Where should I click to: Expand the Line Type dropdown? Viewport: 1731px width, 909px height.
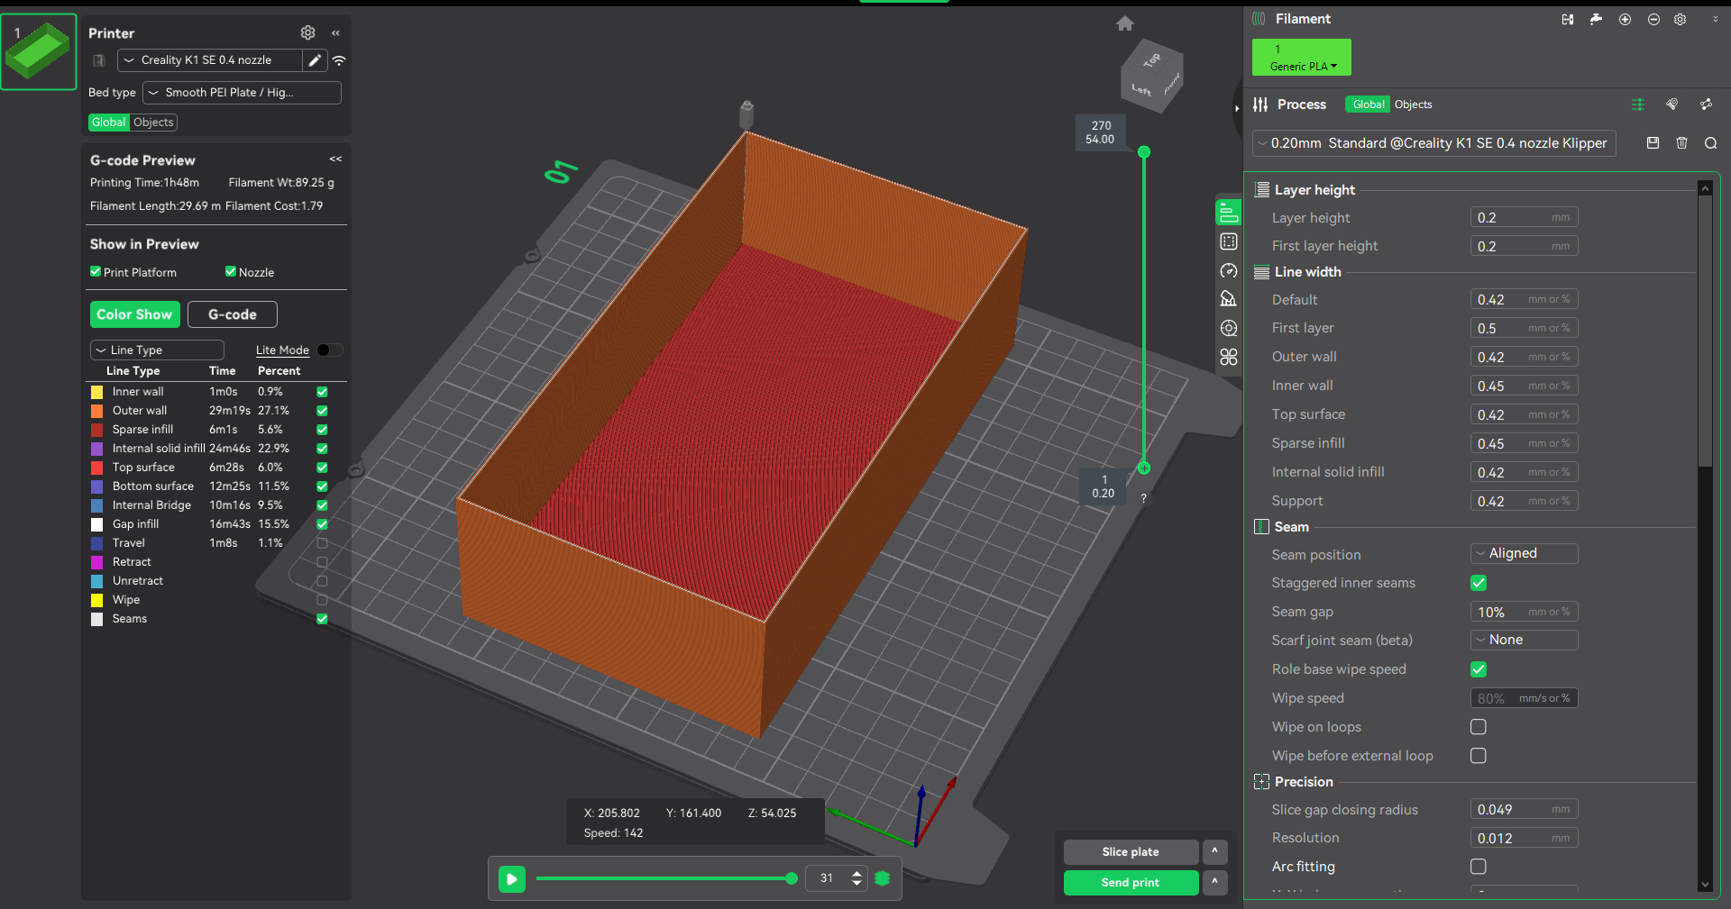click(x=157, y=350)
